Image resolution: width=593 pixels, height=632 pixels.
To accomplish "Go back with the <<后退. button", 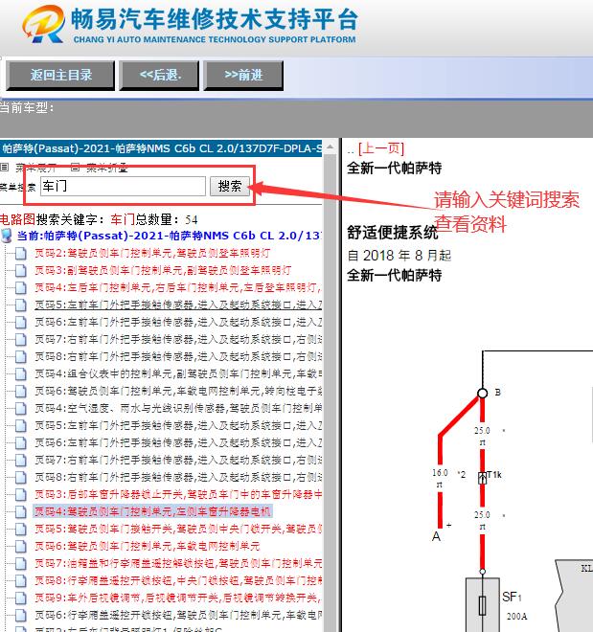I will coord(160,75).
